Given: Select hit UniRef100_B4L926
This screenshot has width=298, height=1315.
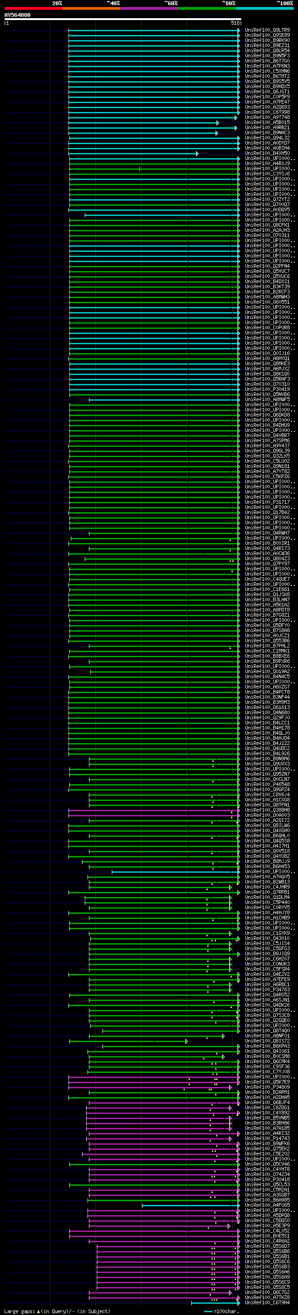Looking at the screenshot, I should point(267,753).
